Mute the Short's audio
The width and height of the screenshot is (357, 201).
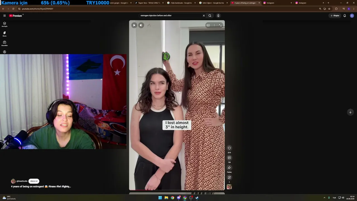[x=141, y=25]
